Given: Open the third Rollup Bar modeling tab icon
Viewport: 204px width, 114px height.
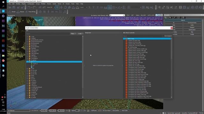Looking at the screenshot, I should click(174, 18).
